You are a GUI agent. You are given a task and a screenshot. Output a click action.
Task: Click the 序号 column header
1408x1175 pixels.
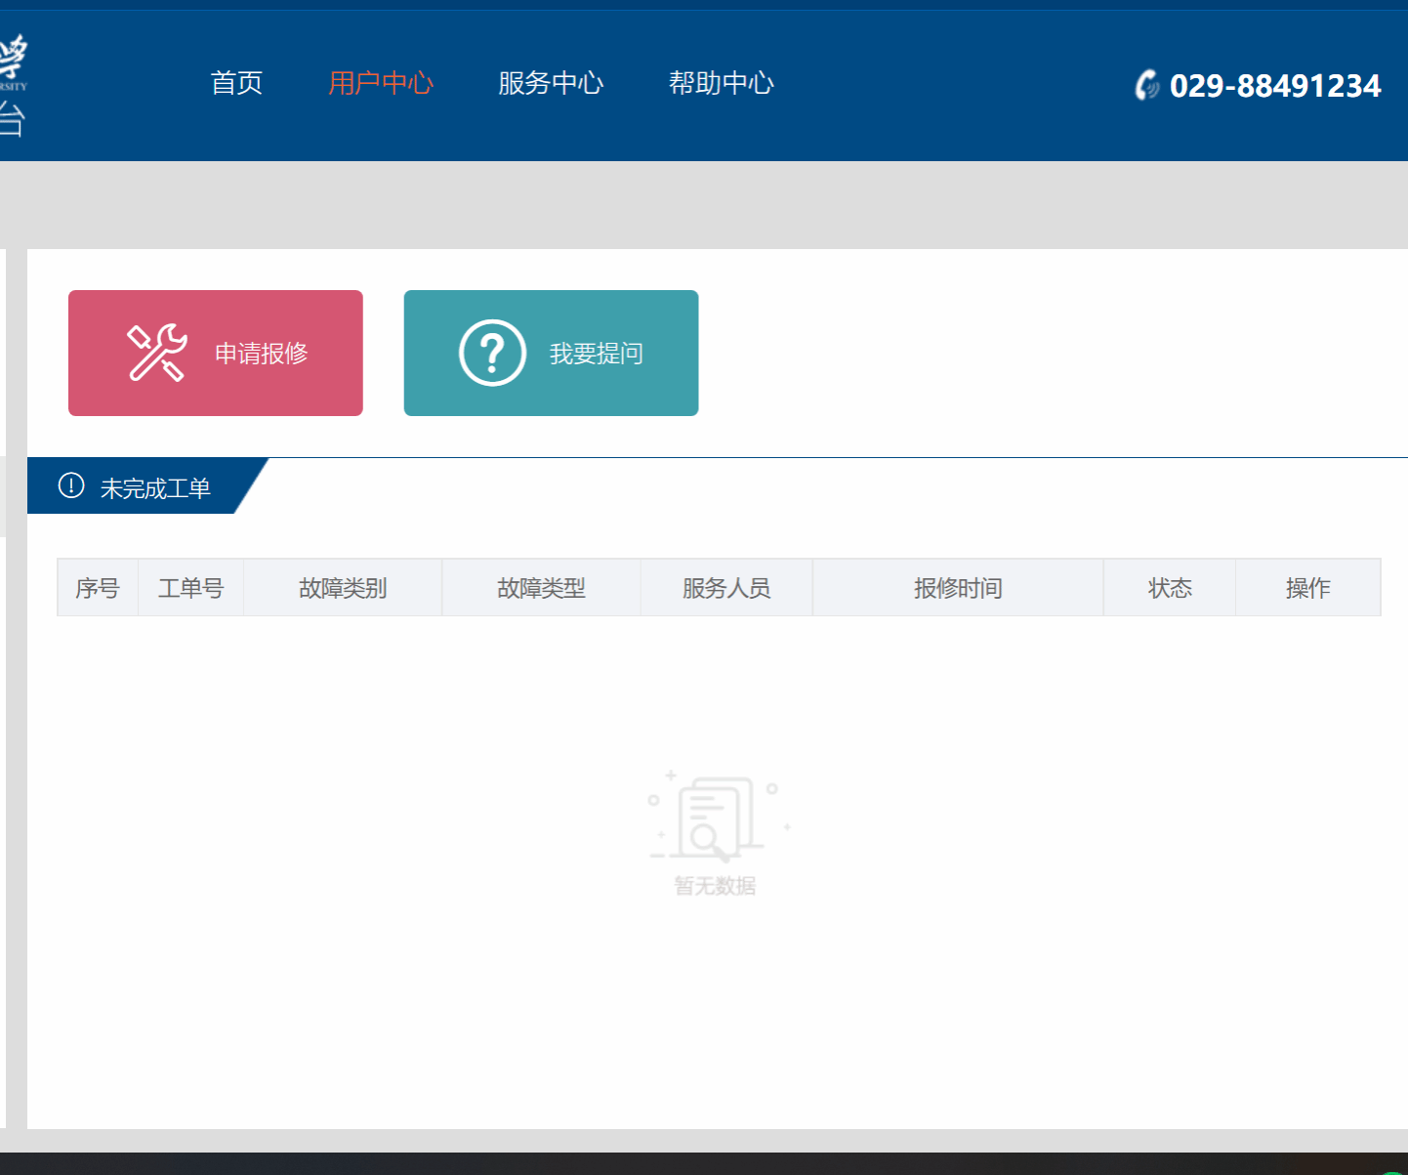[98, 588]
